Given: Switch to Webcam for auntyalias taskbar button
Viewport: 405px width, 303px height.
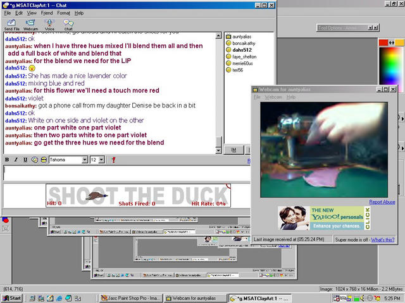Looking at the screenshot, I should [196, 298].
